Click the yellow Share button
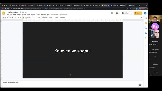 [138, 13]
